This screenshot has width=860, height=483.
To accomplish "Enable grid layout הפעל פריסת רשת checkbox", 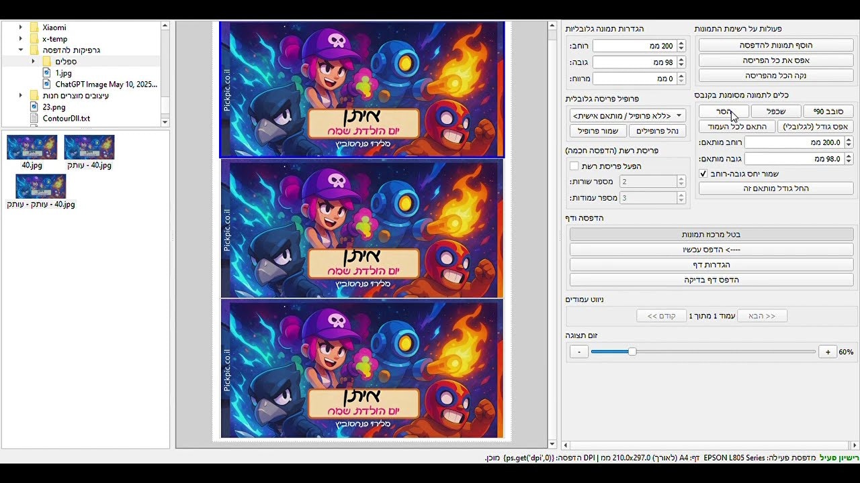I will [x=574, y=166].
